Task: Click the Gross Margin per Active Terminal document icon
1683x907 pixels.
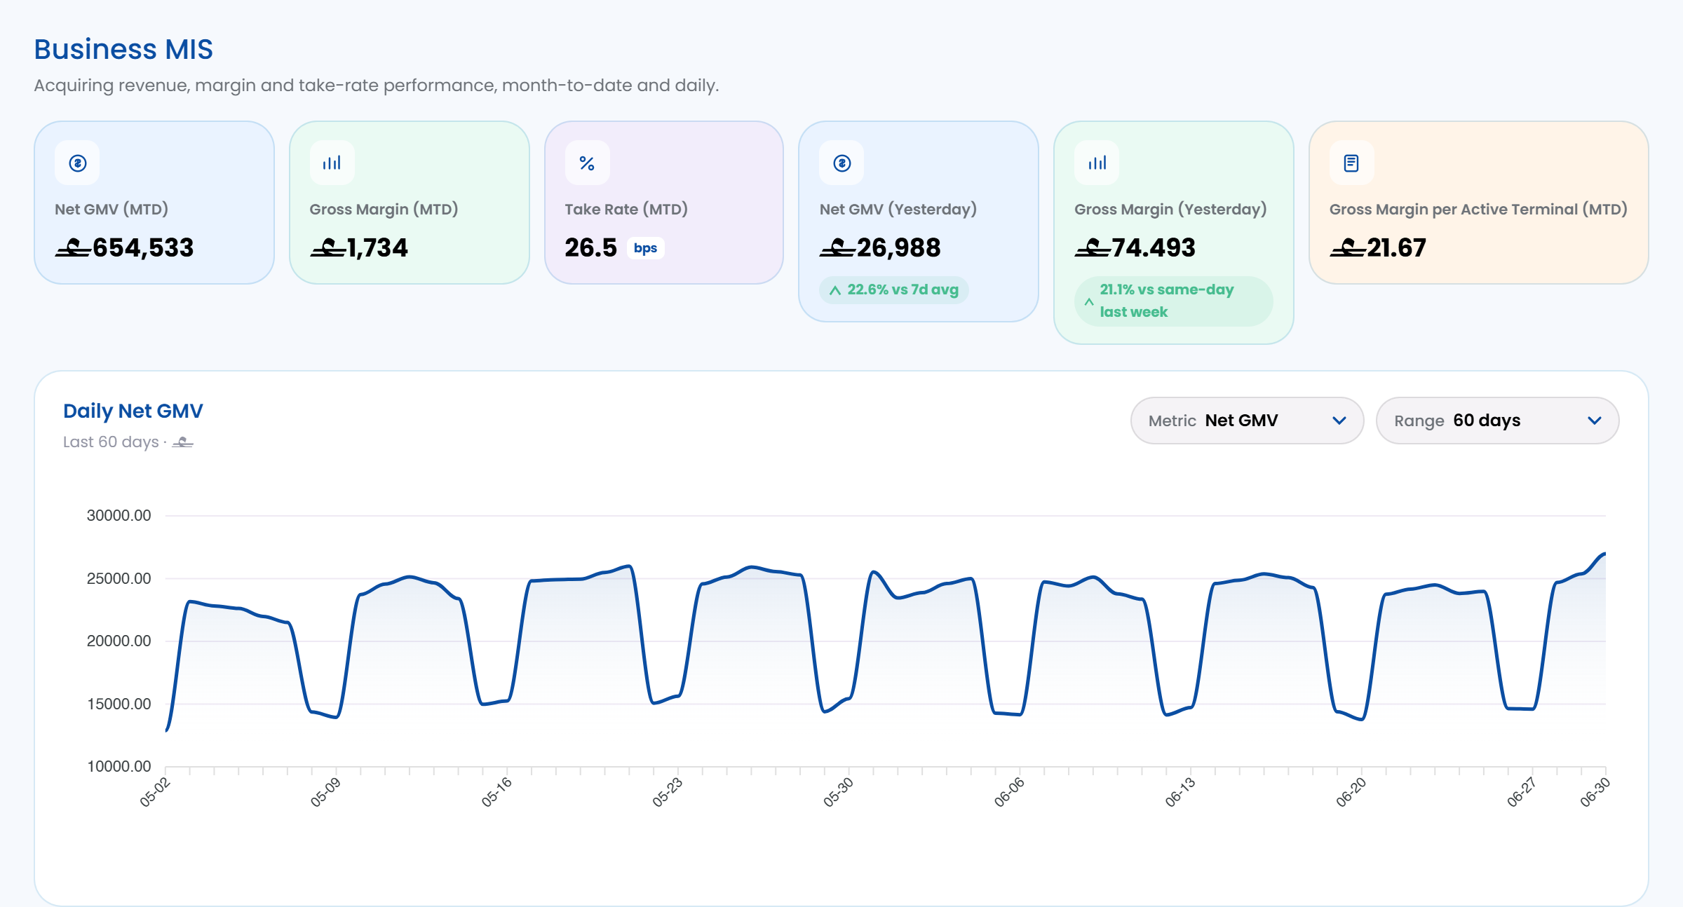Action: click(x=1351, y=163)
